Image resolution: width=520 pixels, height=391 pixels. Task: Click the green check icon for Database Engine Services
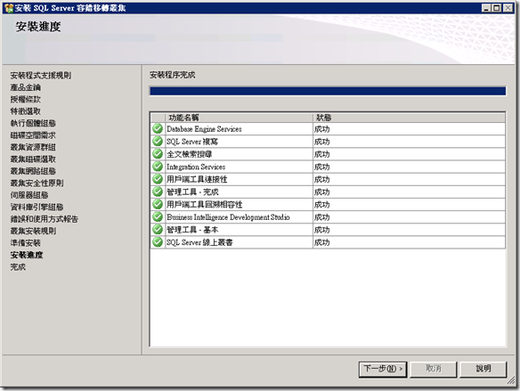(158, 128)
